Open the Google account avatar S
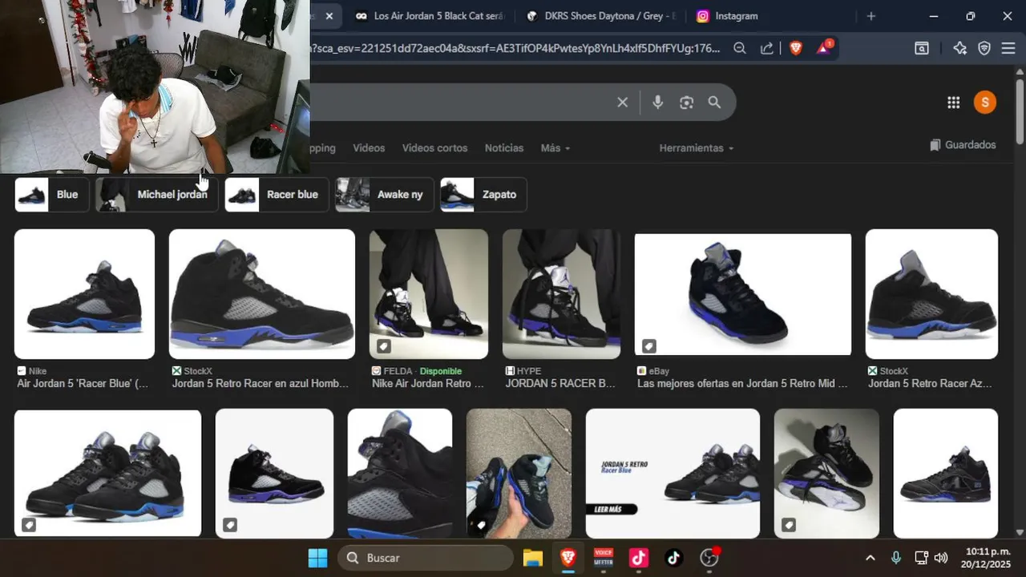Viewport: 1026px width, 577px height. coord(985,102)
